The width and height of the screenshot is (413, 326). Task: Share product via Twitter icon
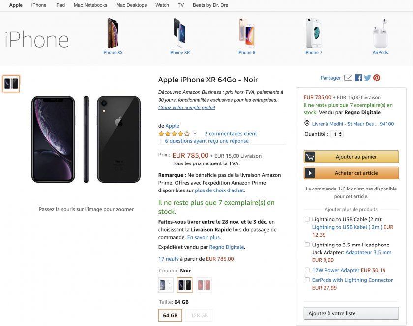pyautogui.click(x=367, y=78)
